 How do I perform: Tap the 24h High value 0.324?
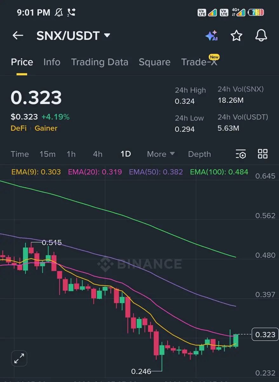(185, 102)
